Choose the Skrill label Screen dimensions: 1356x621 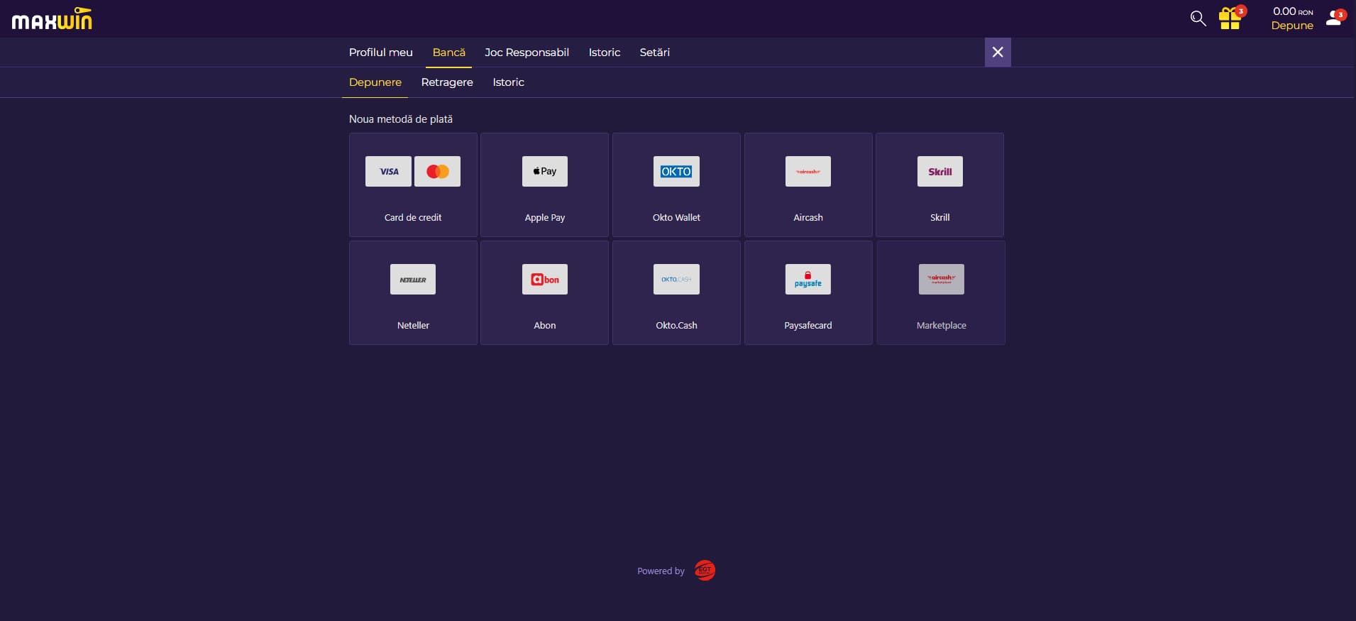(x=939, y=217)
